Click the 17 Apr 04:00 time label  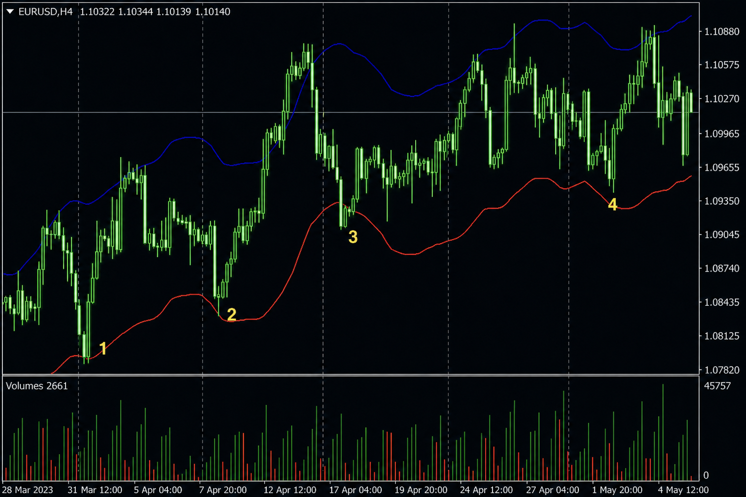coord(356,490)
